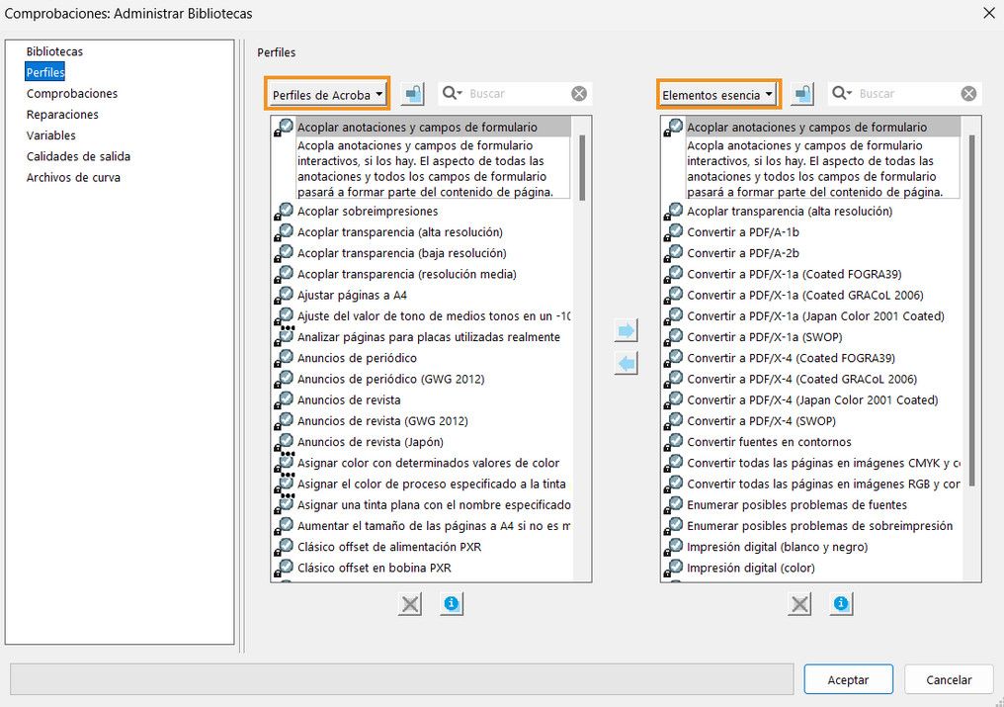Click the delete icon below the left profile list
The width and height of the screenshot is (1004, 707).
pos(410,603)
